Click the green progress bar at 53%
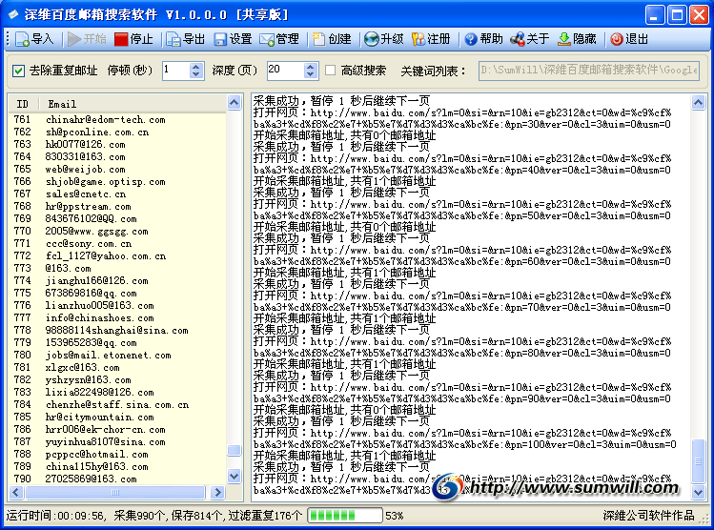 (x=345, y=516)
